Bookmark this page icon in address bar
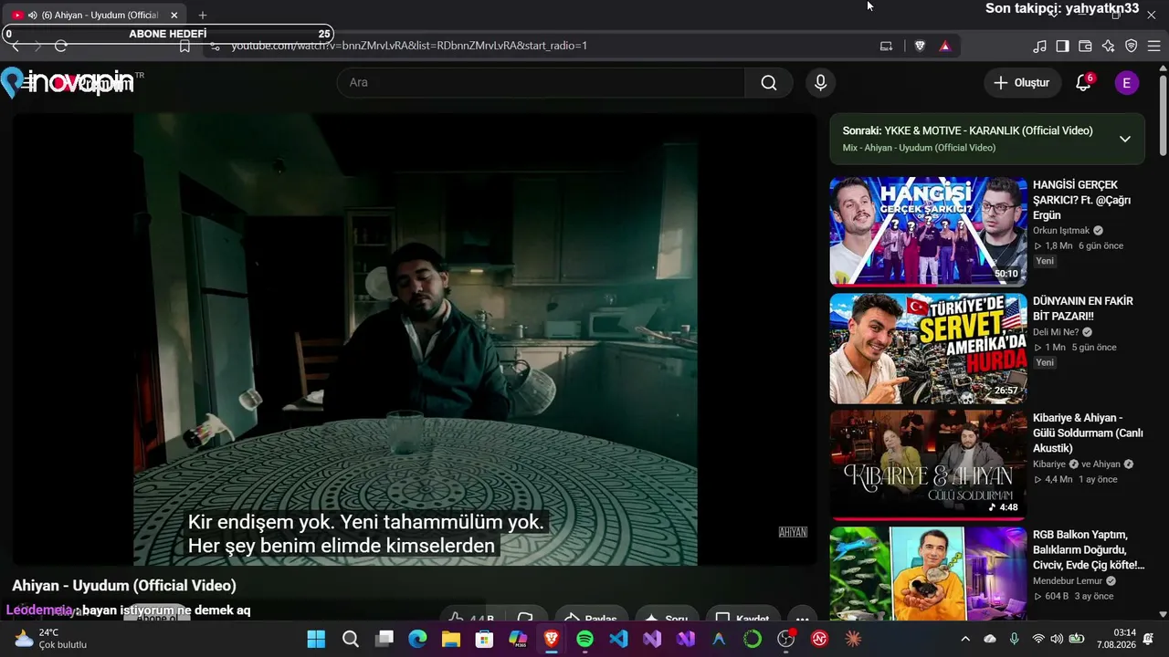This screenshot has height=657, width=1169. (x=184, y=46)
